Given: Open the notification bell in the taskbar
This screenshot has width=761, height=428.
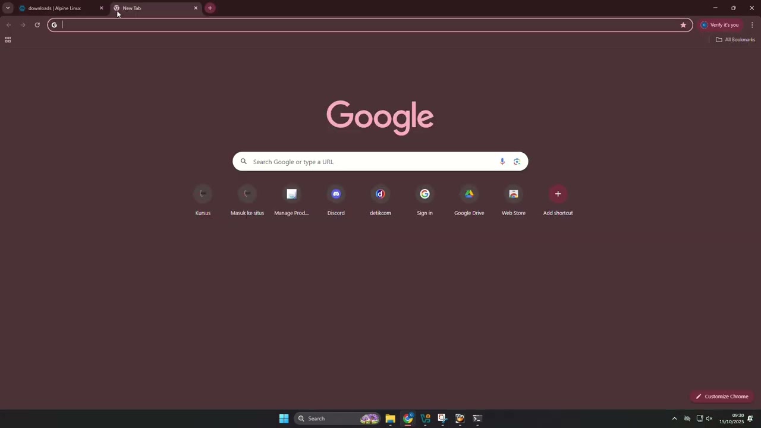Looking at the screenshot, I should point(750,418).
